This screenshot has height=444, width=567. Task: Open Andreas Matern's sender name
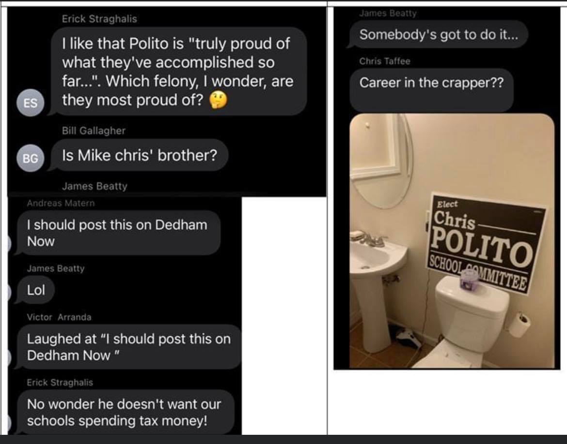pyautogui.click(x=61, y=203)
